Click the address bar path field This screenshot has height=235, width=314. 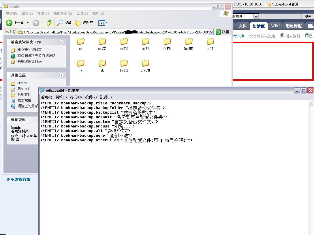pos(113,32)
